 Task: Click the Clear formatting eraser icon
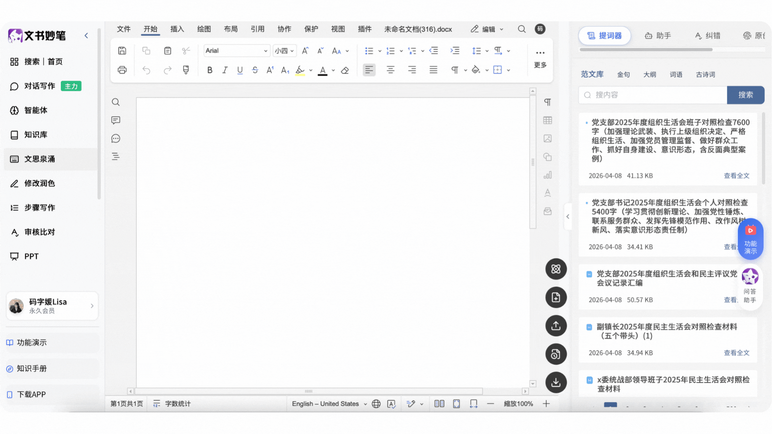click(345, 70)
